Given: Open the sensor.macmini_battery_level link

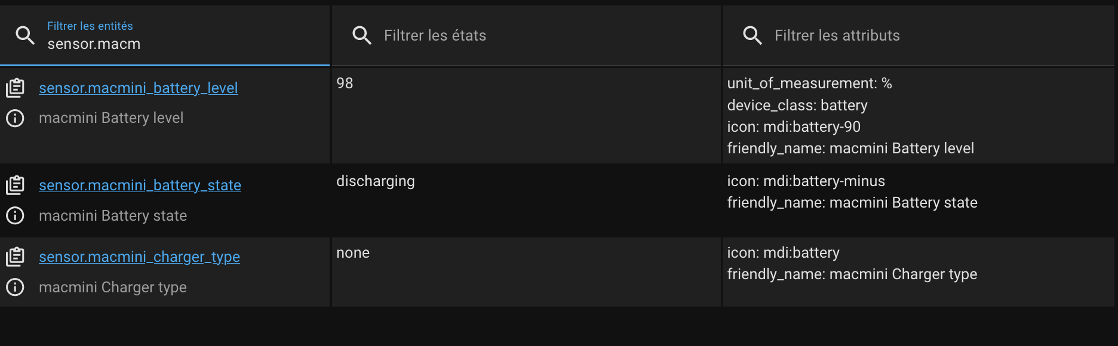Looking at the screenshot, I should tap(139, 88).
